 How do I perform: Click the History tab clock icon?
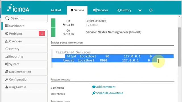tap(119, 10)
